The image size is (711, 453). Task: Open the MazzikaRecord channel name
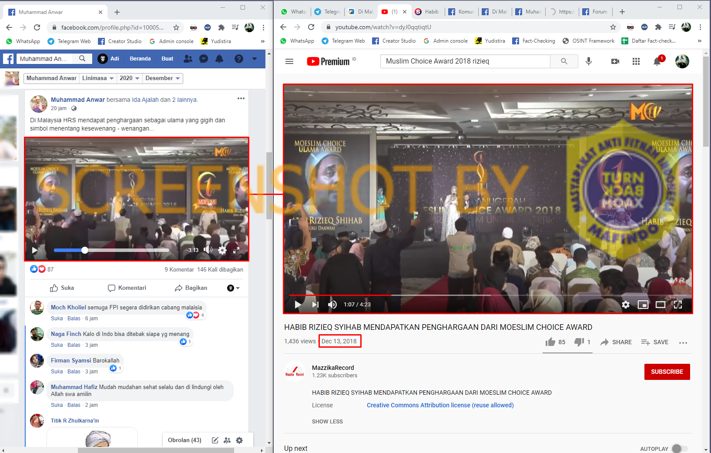(333, 368)
